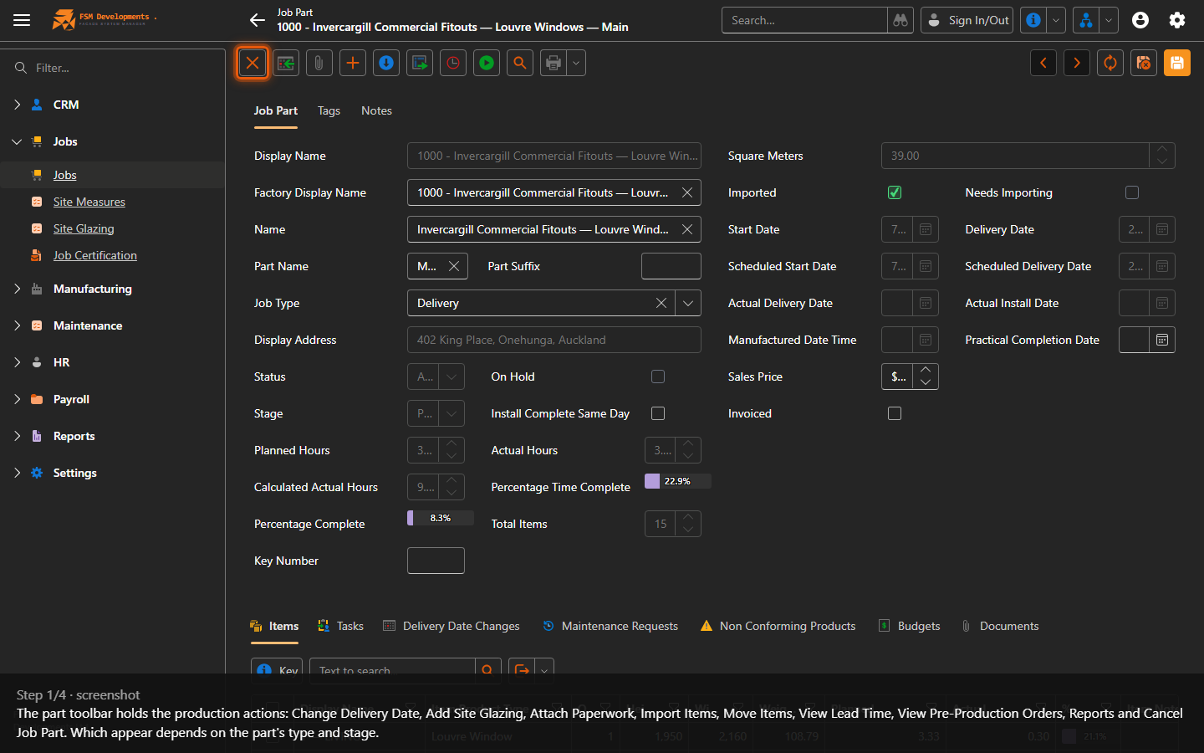Image resolution: width=1204 pixels, height=753 pixels.
Task: Click the blue info circle icon in header
Action: click(x=1033, y=20)
